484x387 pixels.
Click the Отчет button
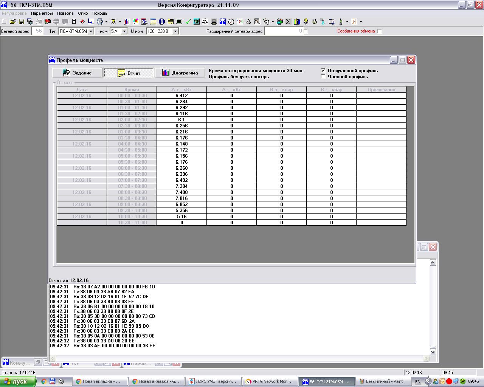click(x=129, y=73)
